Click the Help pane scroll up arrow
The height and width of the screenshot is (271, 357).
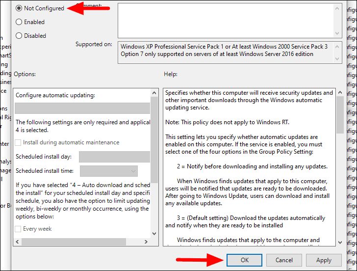pyautogui.click(x=340, y=92)
